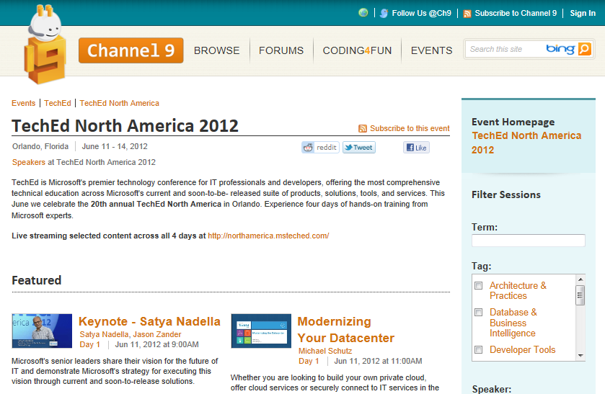This screenshot has height=394, width=605.
Task: Share the event with Tweet button
Action: pyautogui.click(x=358, y=147)
